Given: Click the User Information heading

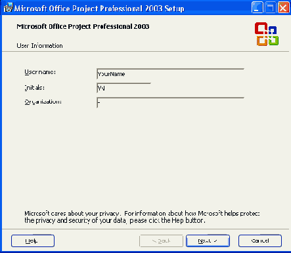Looking at the screenshot, I should click(39, 46).
